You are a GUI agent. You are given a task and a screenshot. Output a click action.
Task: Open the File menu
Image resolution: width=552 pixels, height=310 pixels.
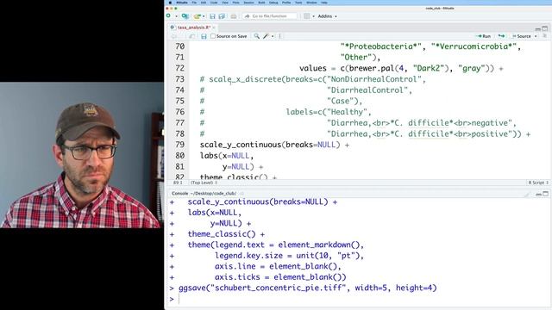(194, 3)
